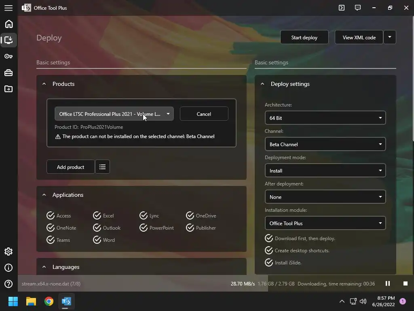414x311 pixels.
Task: Click View XML code button
Action: pos(359,37)
